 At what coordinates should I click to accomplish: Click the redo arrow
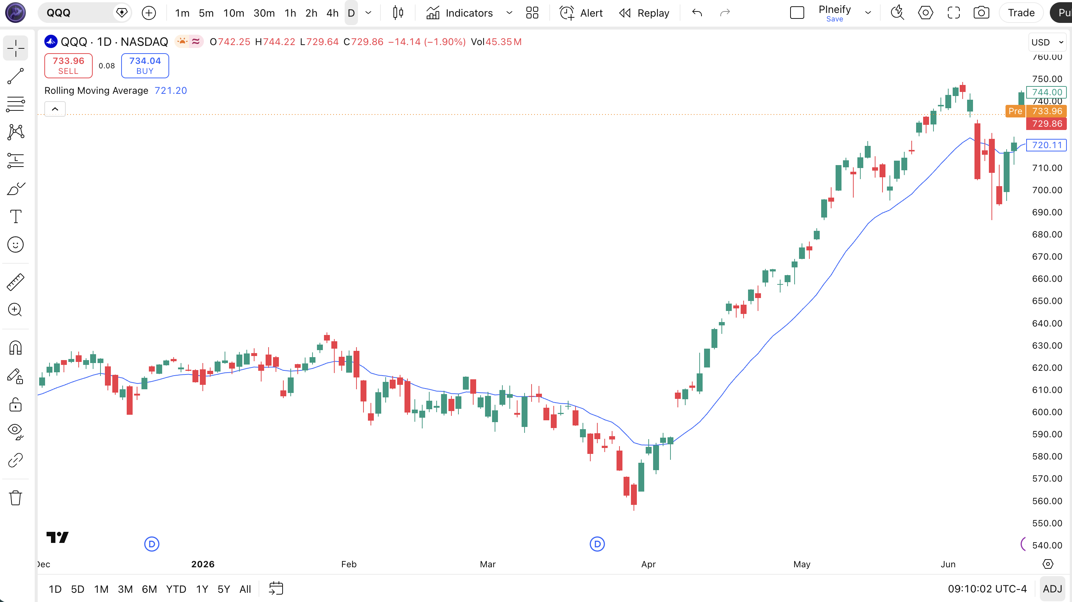pos(725,13)
